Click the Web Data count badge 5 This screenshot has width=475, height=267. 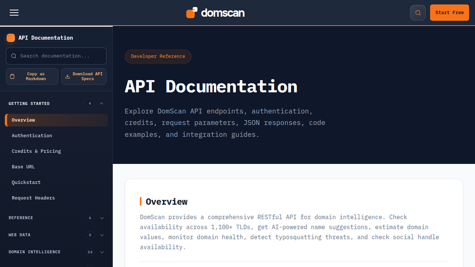(90, 235)
